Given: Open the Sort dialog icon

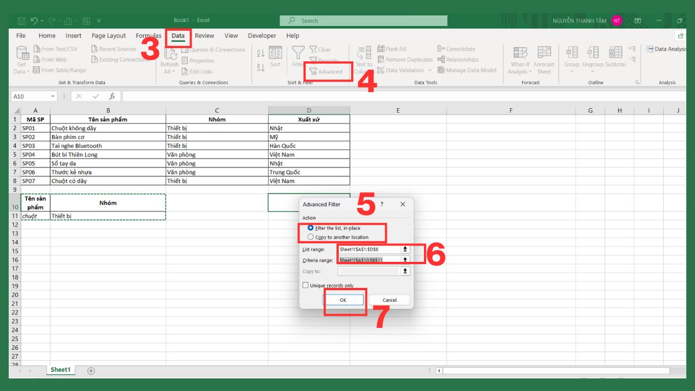Looking at the screenshot, I should [275, 58].
